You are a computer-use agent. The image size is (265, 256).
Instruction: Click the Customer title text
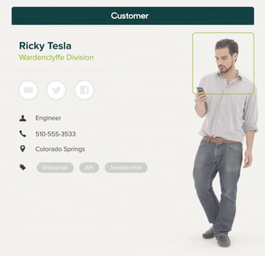point(130,16)
